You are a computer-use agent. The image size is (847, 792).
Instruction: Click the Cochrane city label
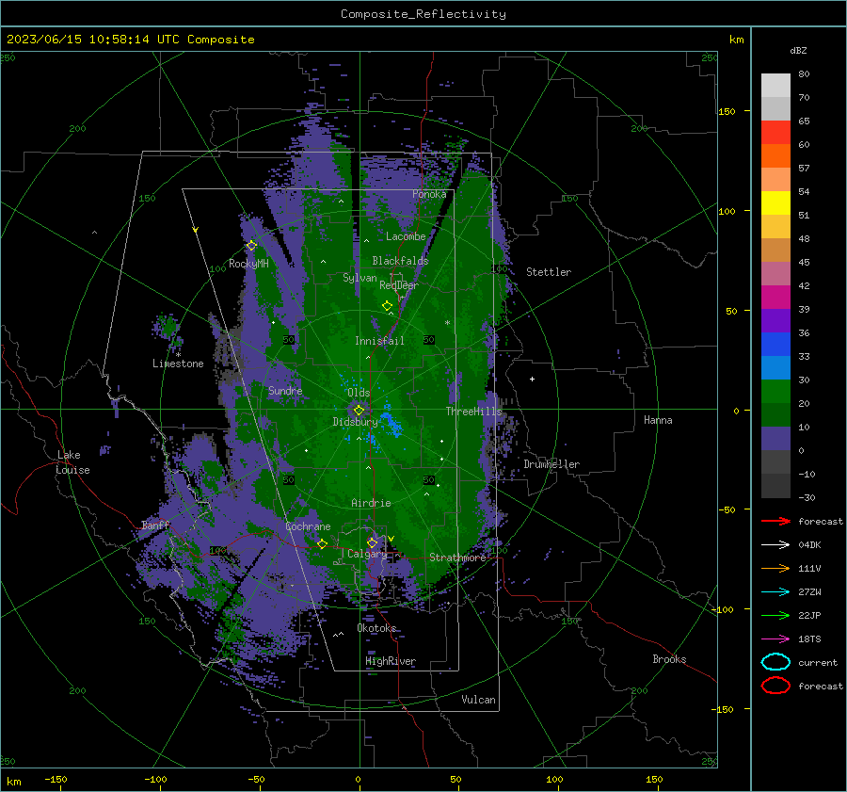(308, 526)
